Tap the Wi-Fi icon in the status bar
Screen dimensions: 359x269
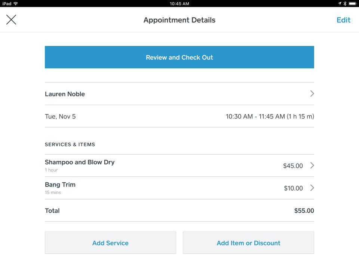click(x=15, y=3)
